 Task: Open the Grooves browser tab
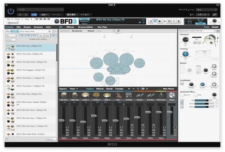(x=38, y=27)
